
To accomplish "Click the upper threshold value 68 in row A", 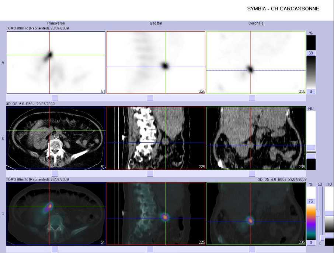I will click(311, 53).
